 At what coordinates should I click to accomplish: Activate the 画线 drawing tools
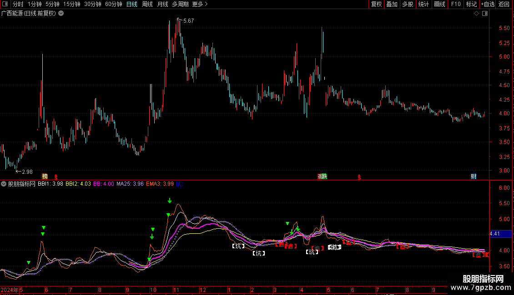[x=439, y=4]
